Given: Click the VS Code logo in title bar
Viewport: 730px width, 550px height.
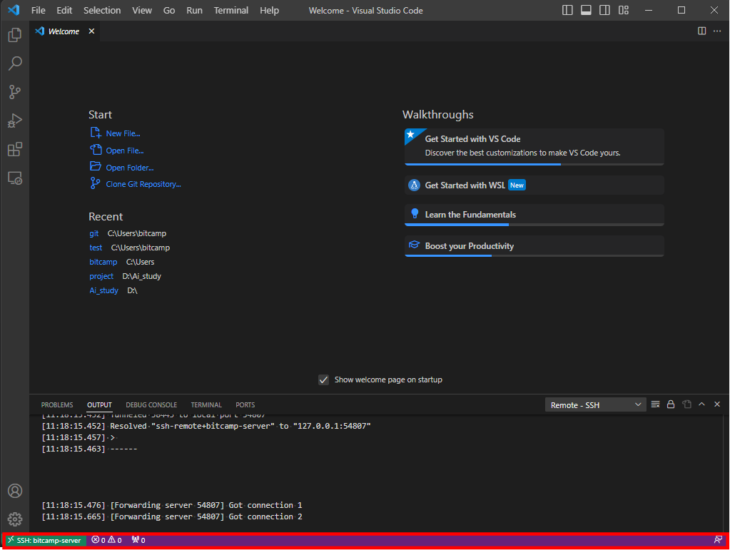Looking at the screenshot, I should pos(14,10).
